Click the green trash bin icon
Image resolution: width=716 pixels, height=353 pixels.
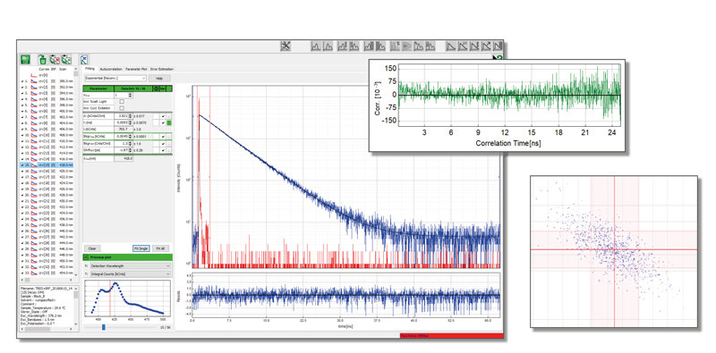(x=42, y=59)
